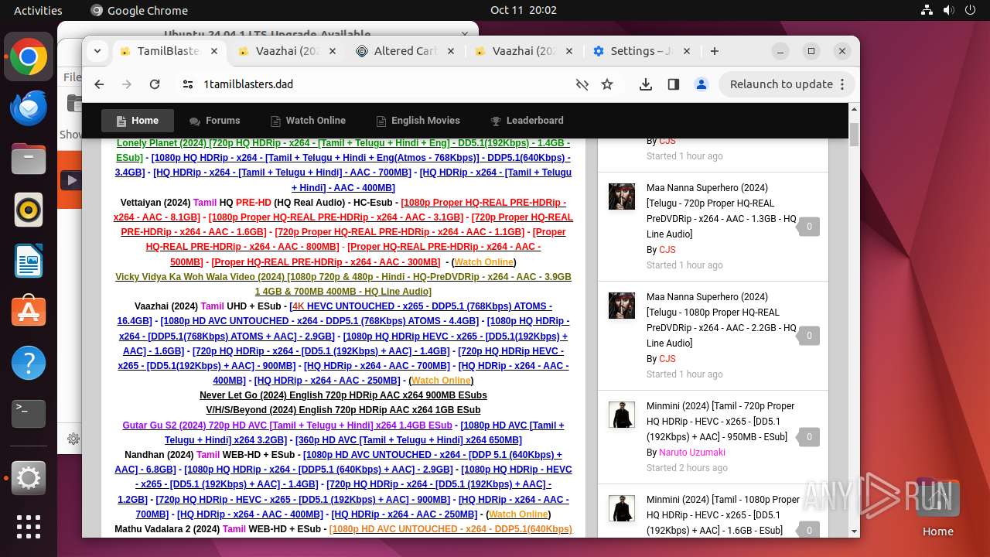
Task: Click Watch Online link for Vettaiyan
Action: [x=483, y=262]
